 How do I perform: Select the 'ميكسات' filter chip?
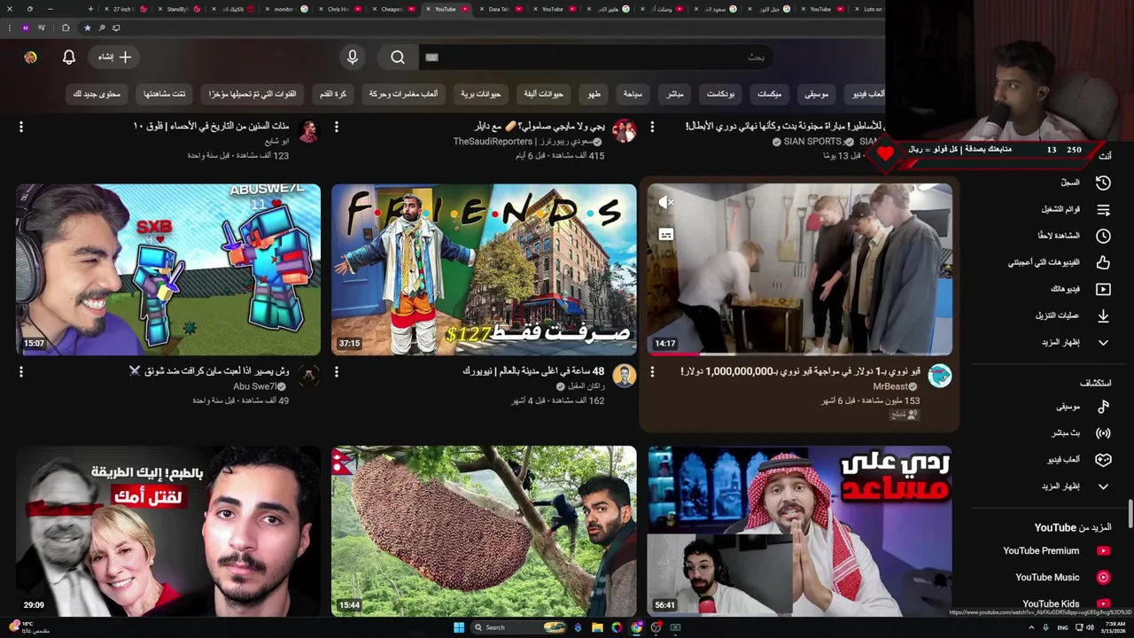coord(769,93)
